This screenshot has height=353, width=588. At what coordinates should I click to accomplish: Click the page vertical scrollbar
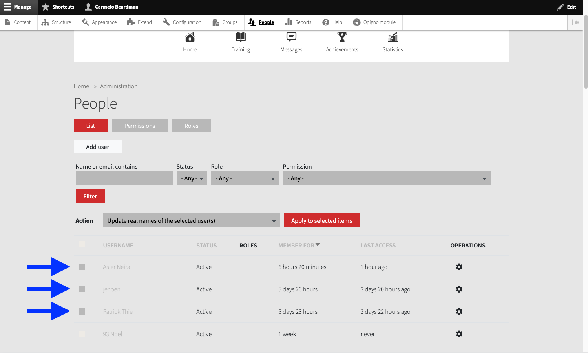[586, 51]
